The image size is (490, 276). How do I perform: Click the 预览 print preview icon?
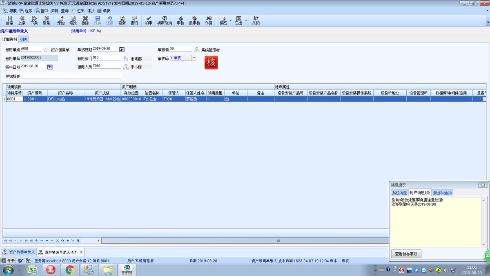pyautogui.click(x=223, y=20)
